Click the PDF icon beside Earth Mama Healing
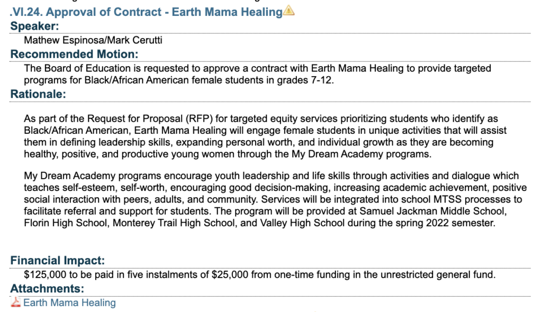The image size is (542, 312). pyautogui.click(x=15, y=302)
